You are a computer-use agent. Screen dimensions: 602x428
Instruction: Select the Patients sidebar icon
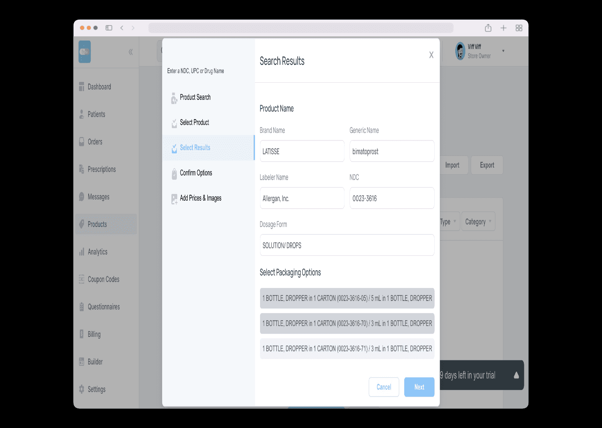82,114
